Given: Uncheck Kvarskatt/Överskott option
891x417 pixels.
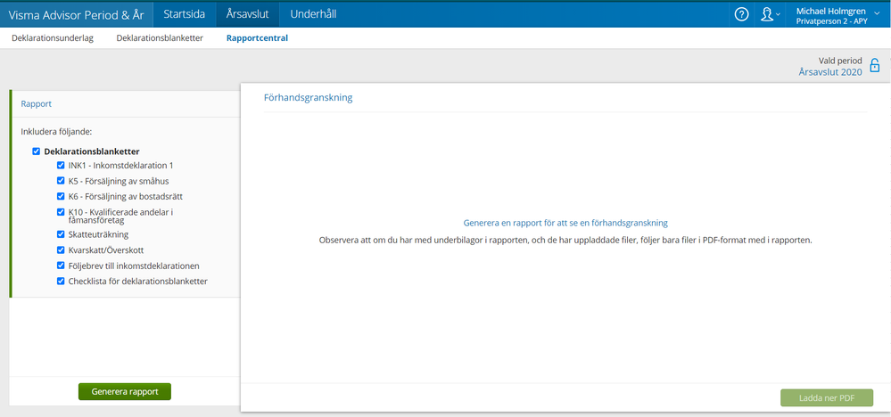Looking at the screenshot, I should coord(61,250).
